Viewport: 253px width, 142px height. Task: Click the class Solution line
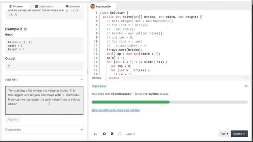tap(113, 13)
